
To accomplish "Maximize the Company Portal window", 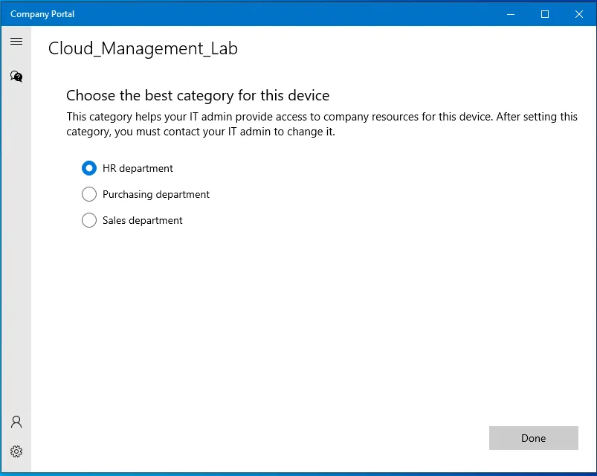I will [x=545, y=14].
